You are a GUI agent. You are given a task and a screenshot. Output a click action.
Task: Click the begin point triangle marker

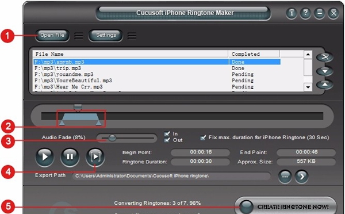coord(62,123)
